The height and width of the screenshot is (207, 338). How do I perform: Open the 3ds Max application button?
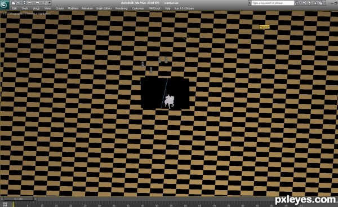[x=5, y=5]
